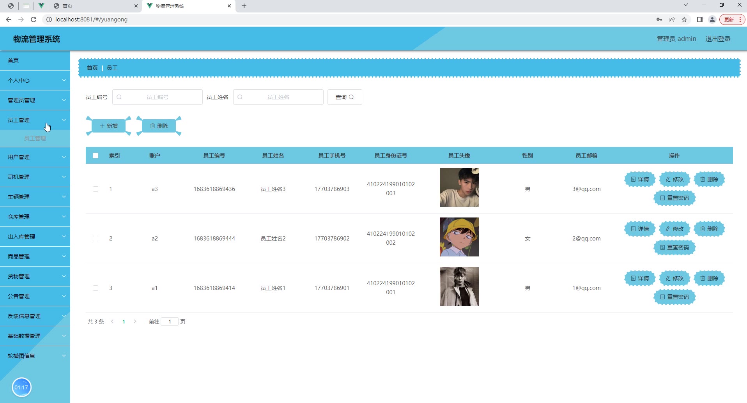The image size is (747, 403).
Task: Click the search icon inside 员工编号 field
Action: pos(119,97)
